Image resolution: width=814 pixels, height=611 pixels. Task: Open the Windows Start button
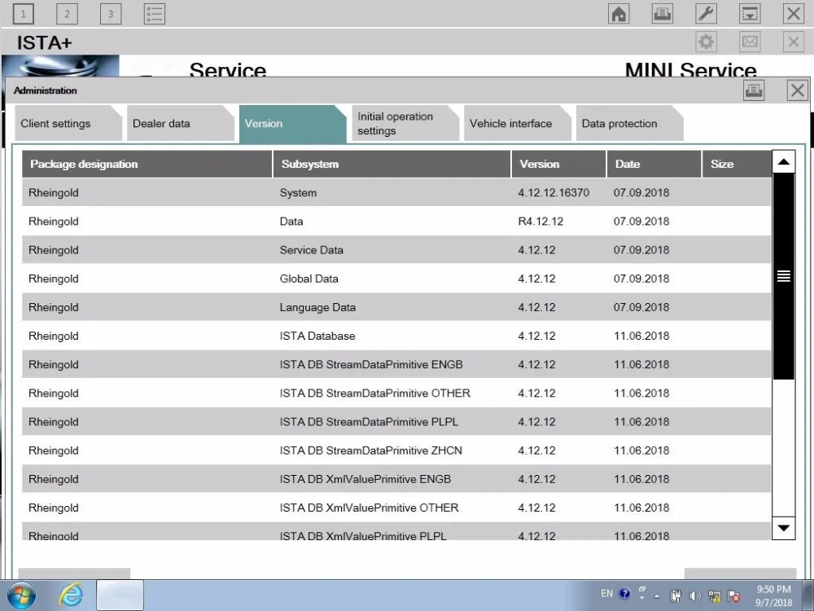point(21,596)
